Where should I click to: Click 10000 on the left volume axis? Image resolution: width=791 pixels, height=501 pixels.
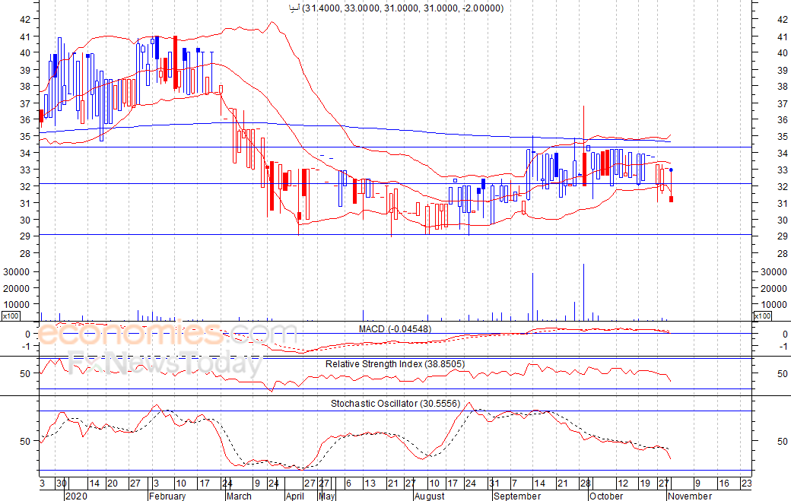click(x=17, y=304)
